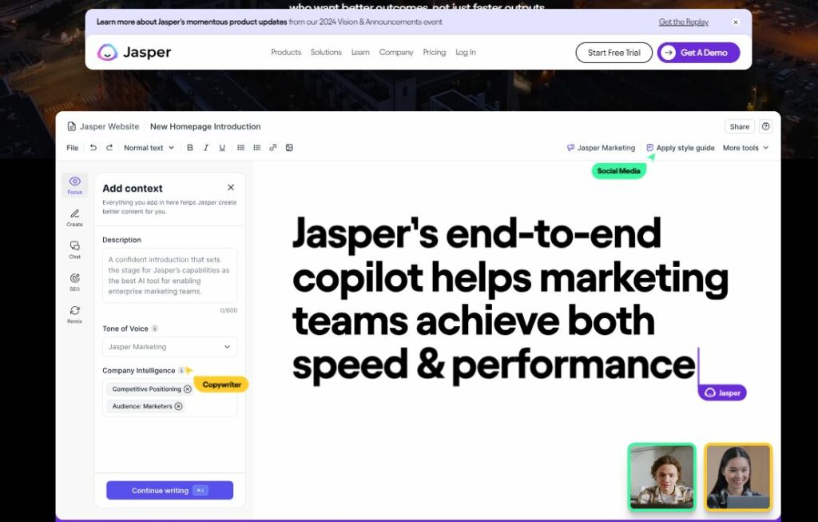
Task: Open the Get the Replay link
Action: (684, 22)
